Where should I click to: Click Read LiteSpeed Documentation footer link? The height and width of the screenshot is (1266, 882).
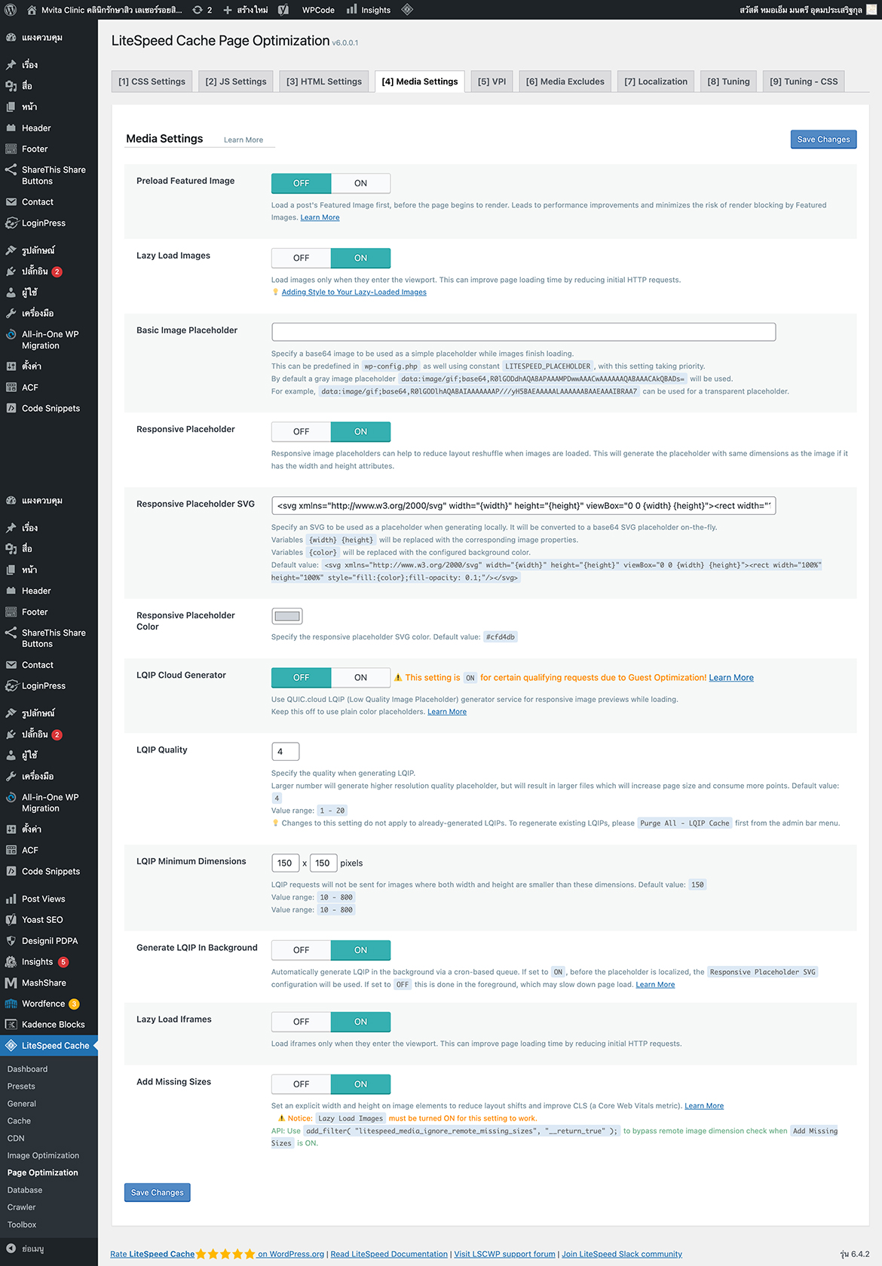(x=389, y=1255)
